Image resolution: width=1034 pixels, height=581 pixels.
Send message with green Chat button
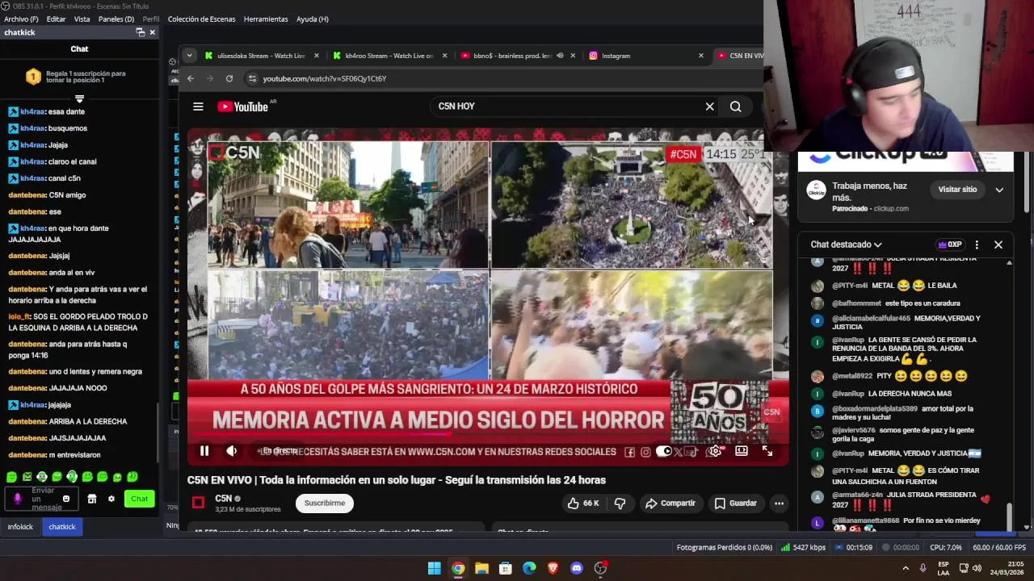click(139, 499)
